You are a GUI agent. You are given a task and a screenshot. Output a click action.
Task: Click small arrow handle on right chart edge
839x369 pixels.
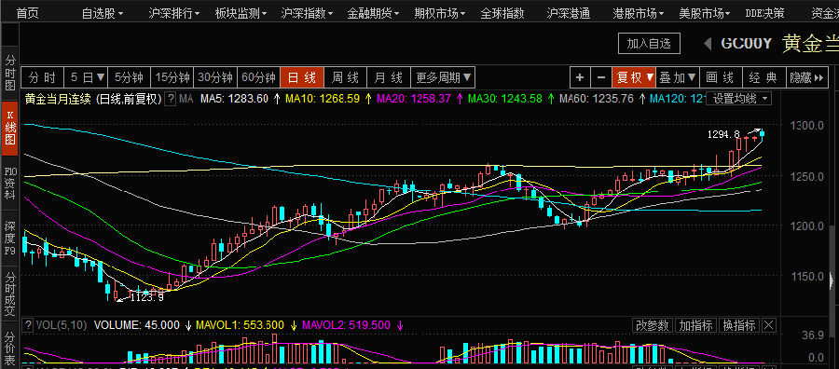(x=831, y=280)
